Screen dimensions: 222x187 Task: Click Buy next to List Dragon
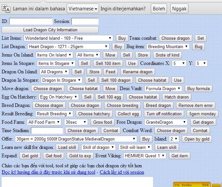[x=118, y=47]
